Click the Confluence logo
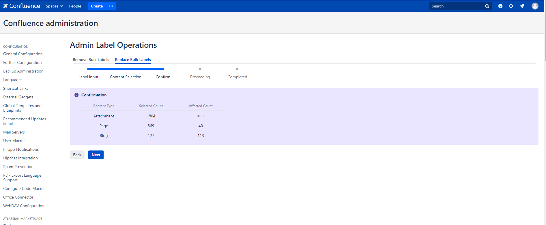Image resolution: width=546 pixels, height=225 pixels. click(x=22, y=6)
